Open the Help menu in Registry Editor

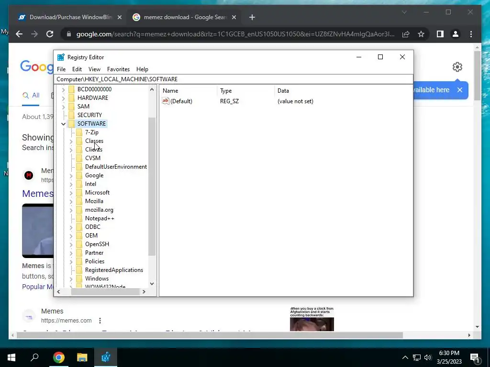pos(142,69)
